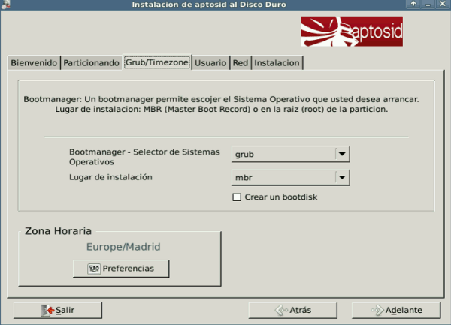This screenshot has width=451, height=325.
Task: Close the aptosid installer window
Action: (x=443, y=4)
